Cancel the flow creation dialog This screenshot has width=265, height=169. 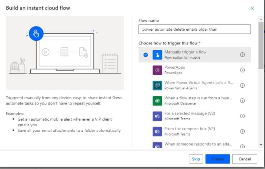(x=245, y=159)
